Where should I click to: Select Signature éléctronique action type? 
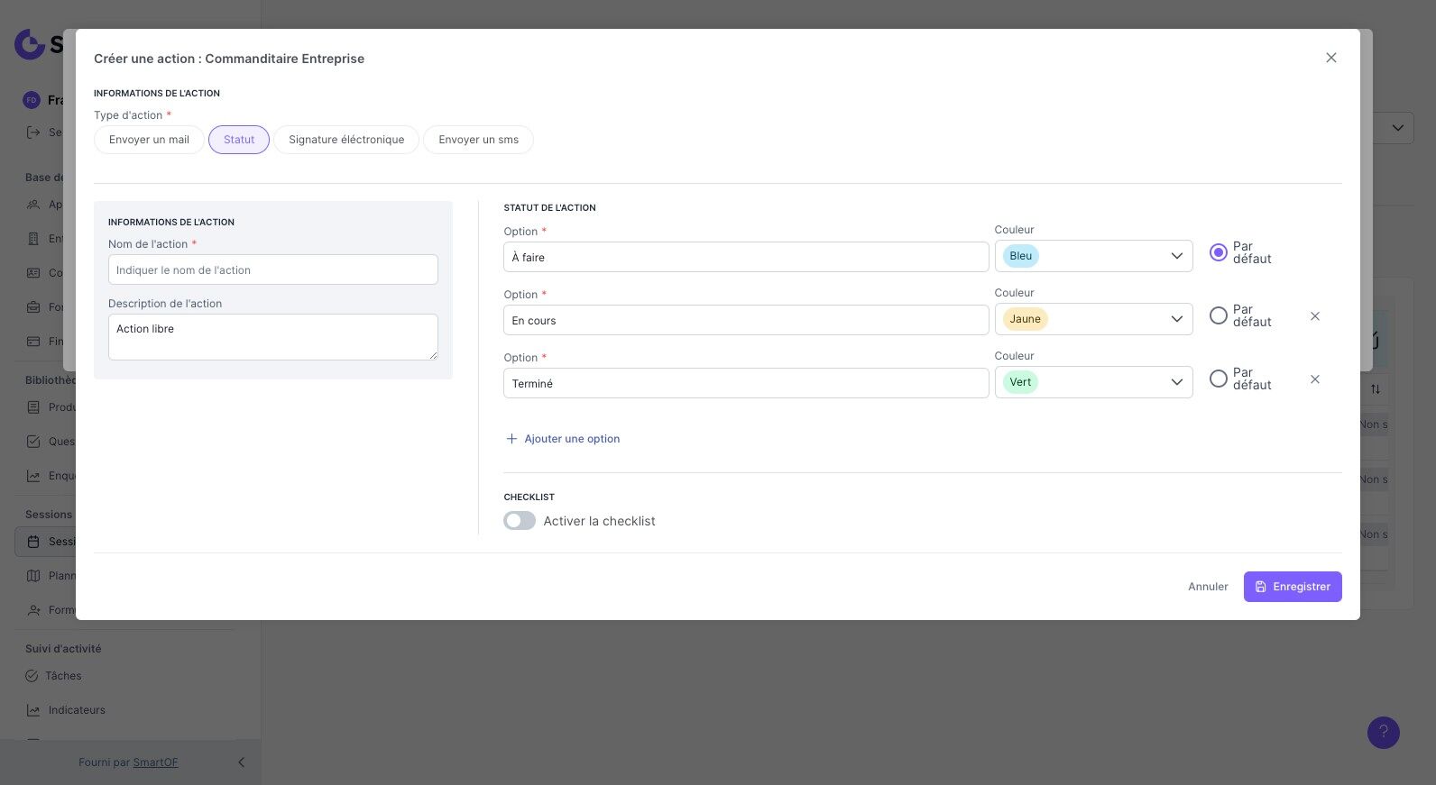pos(346,140)
